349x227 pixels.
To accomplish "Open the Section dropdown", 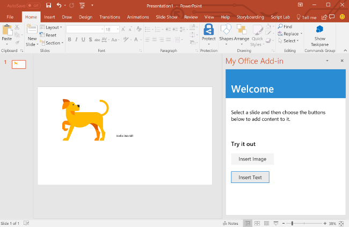I will (52, 43).
